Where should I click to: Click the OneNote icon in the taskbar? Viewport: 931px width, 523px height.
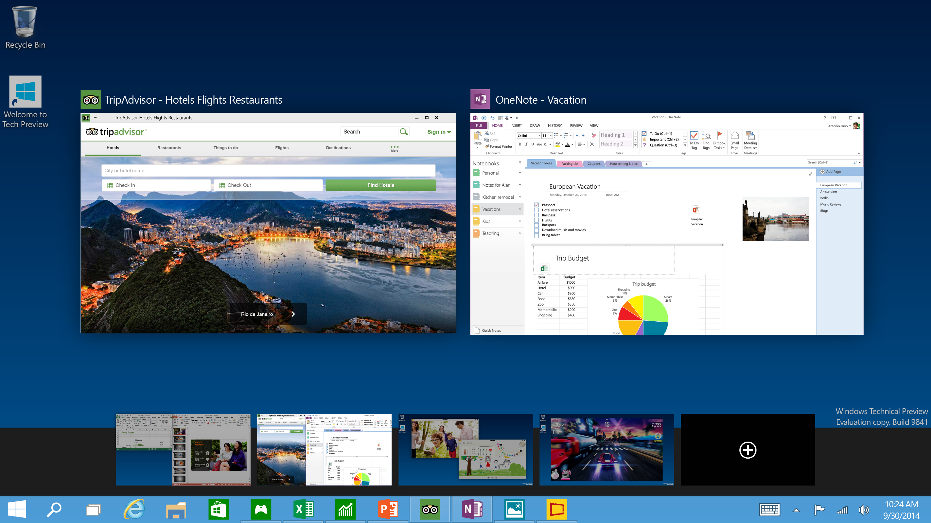(x=473, y=508)
